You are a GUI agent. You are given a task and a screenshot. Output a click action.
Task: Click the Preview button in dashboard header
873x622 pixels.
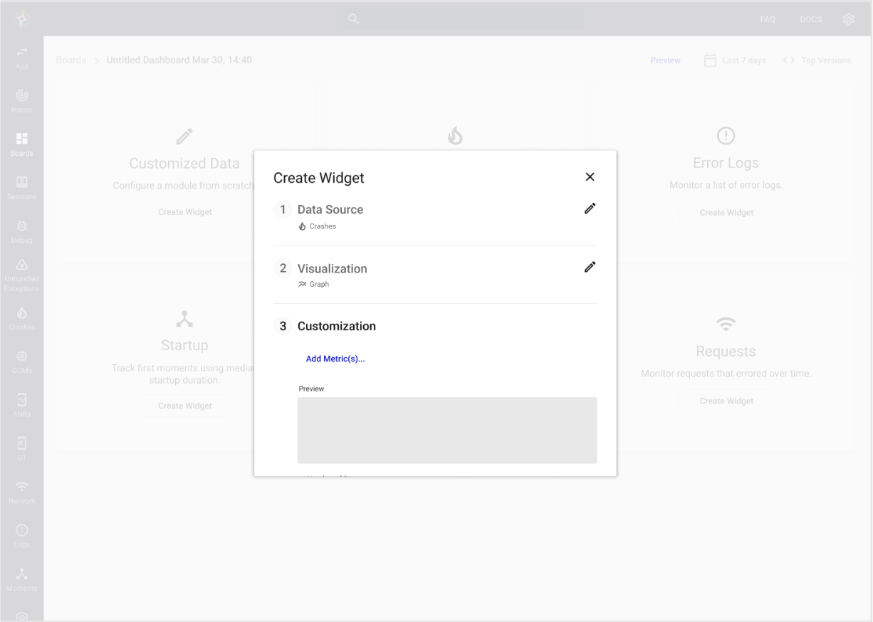click(x=665, y=60)
